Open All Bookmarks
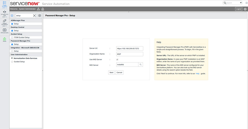Viewport: 248px width, 129px height. pyautogui.click(x=4, y=30)
